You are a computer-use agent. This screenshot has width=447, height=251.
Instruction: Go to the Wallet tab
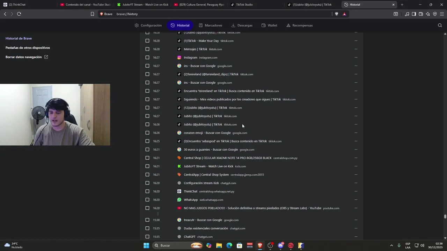(x=269, y=25)
